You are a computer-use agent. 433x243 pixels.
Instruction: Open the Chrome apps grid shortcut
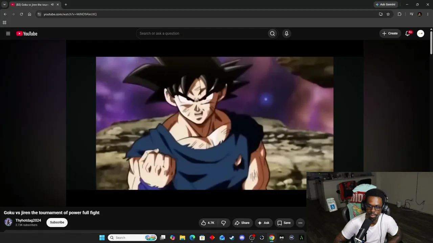tap(4, 23)
